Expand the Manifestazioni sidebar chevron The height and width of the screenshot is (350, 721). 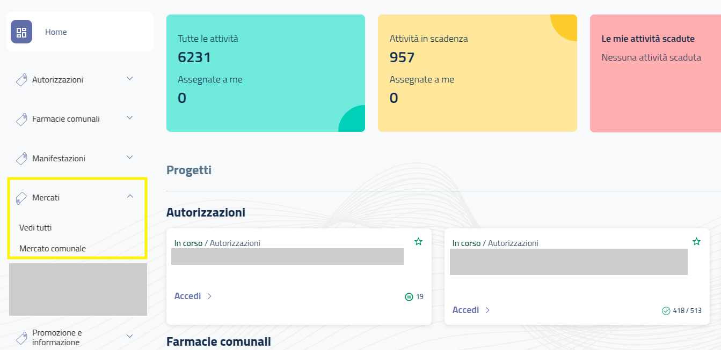tap(129, 158)
